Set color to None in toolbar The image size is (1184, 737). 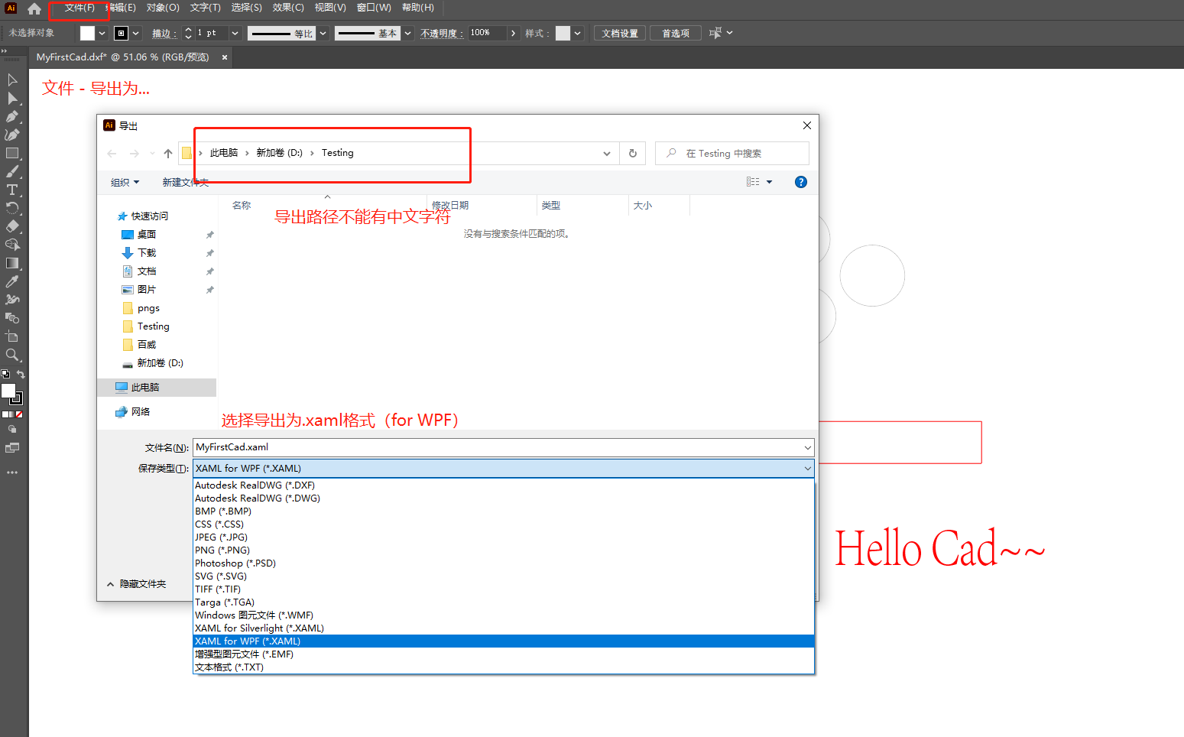point(19,414)
